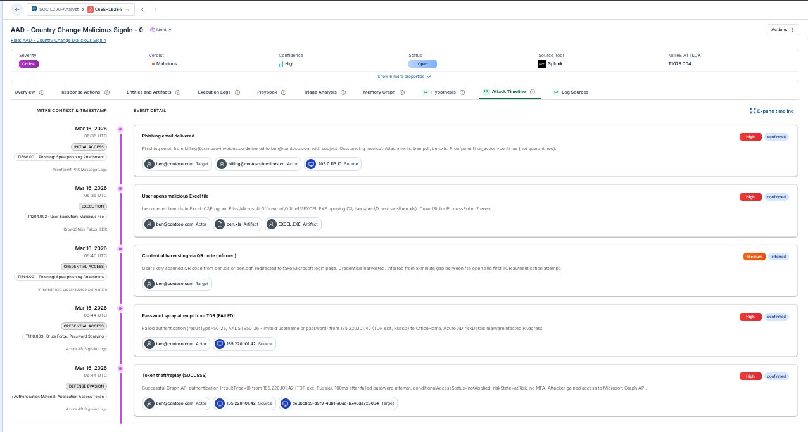Click the EXECUTION tactic tag
Image resolution: width=808 pixels, height=432 pixels.
click(x=92, y=206)
